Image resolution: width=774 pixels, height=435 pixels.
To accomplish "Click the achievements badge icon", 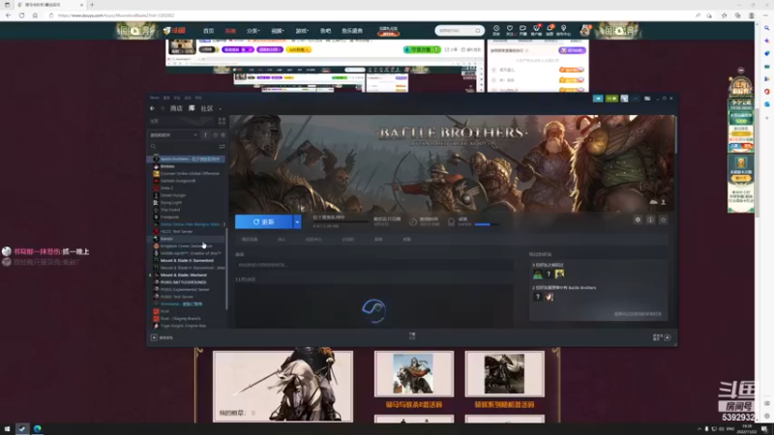I will (451, 221).
